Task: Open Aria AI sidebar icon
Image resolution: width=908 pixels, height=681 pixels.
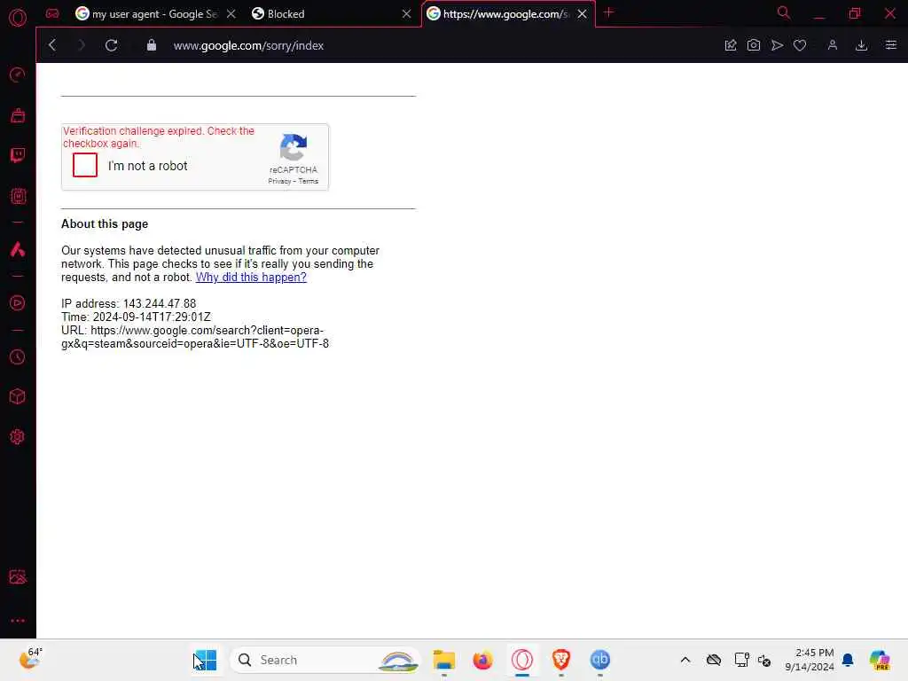Action: [x=18, y=249]
